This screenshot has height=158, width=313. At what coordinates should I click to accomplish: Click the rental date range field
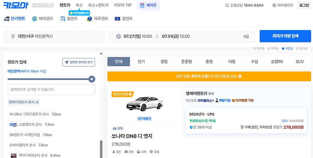click(x=182, y=36)
